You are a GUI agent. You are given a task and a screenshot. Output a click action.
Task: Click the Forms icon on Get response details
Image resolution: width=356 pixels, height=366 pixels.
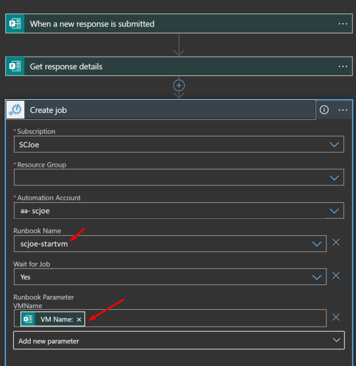point(15,66)
